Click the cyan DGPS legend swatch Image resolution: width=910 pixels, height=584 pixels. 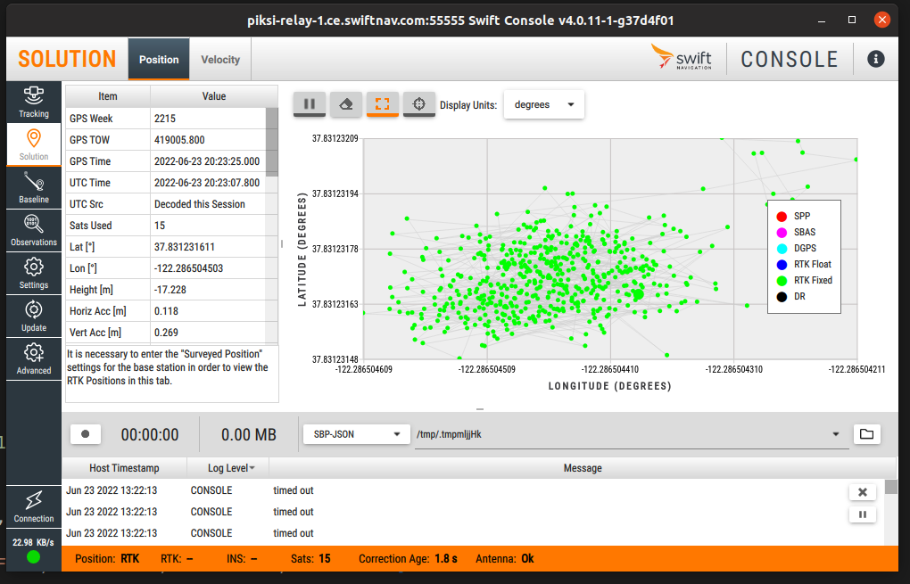coord(782,249)
